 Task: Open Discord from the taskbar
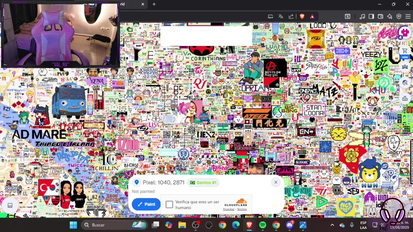[x=289, y=225]
